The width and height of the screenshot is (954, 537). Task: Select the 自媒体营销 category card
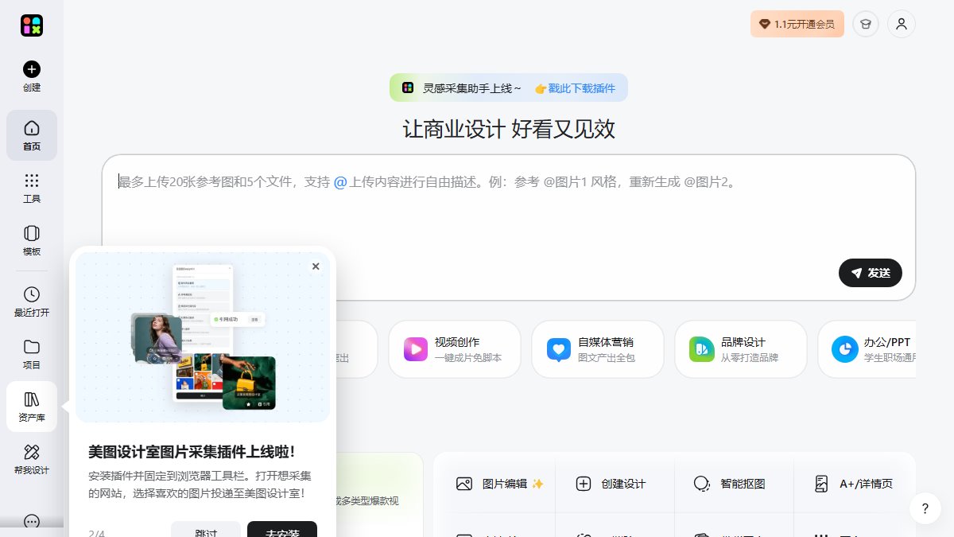tap(598, 349)
